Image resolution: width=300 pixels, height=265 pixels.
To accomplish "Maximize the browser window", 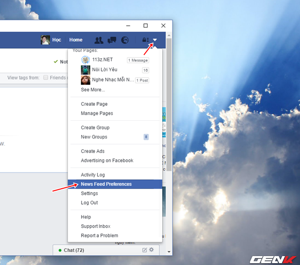I will [146, 26].
